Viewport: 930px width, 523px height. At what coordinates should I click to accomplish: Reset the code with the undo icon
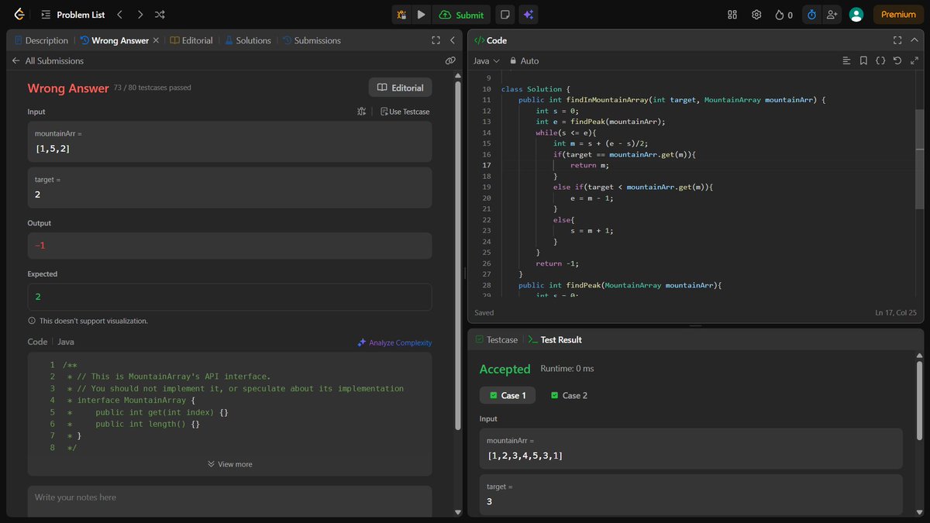[x=897, y=60]
